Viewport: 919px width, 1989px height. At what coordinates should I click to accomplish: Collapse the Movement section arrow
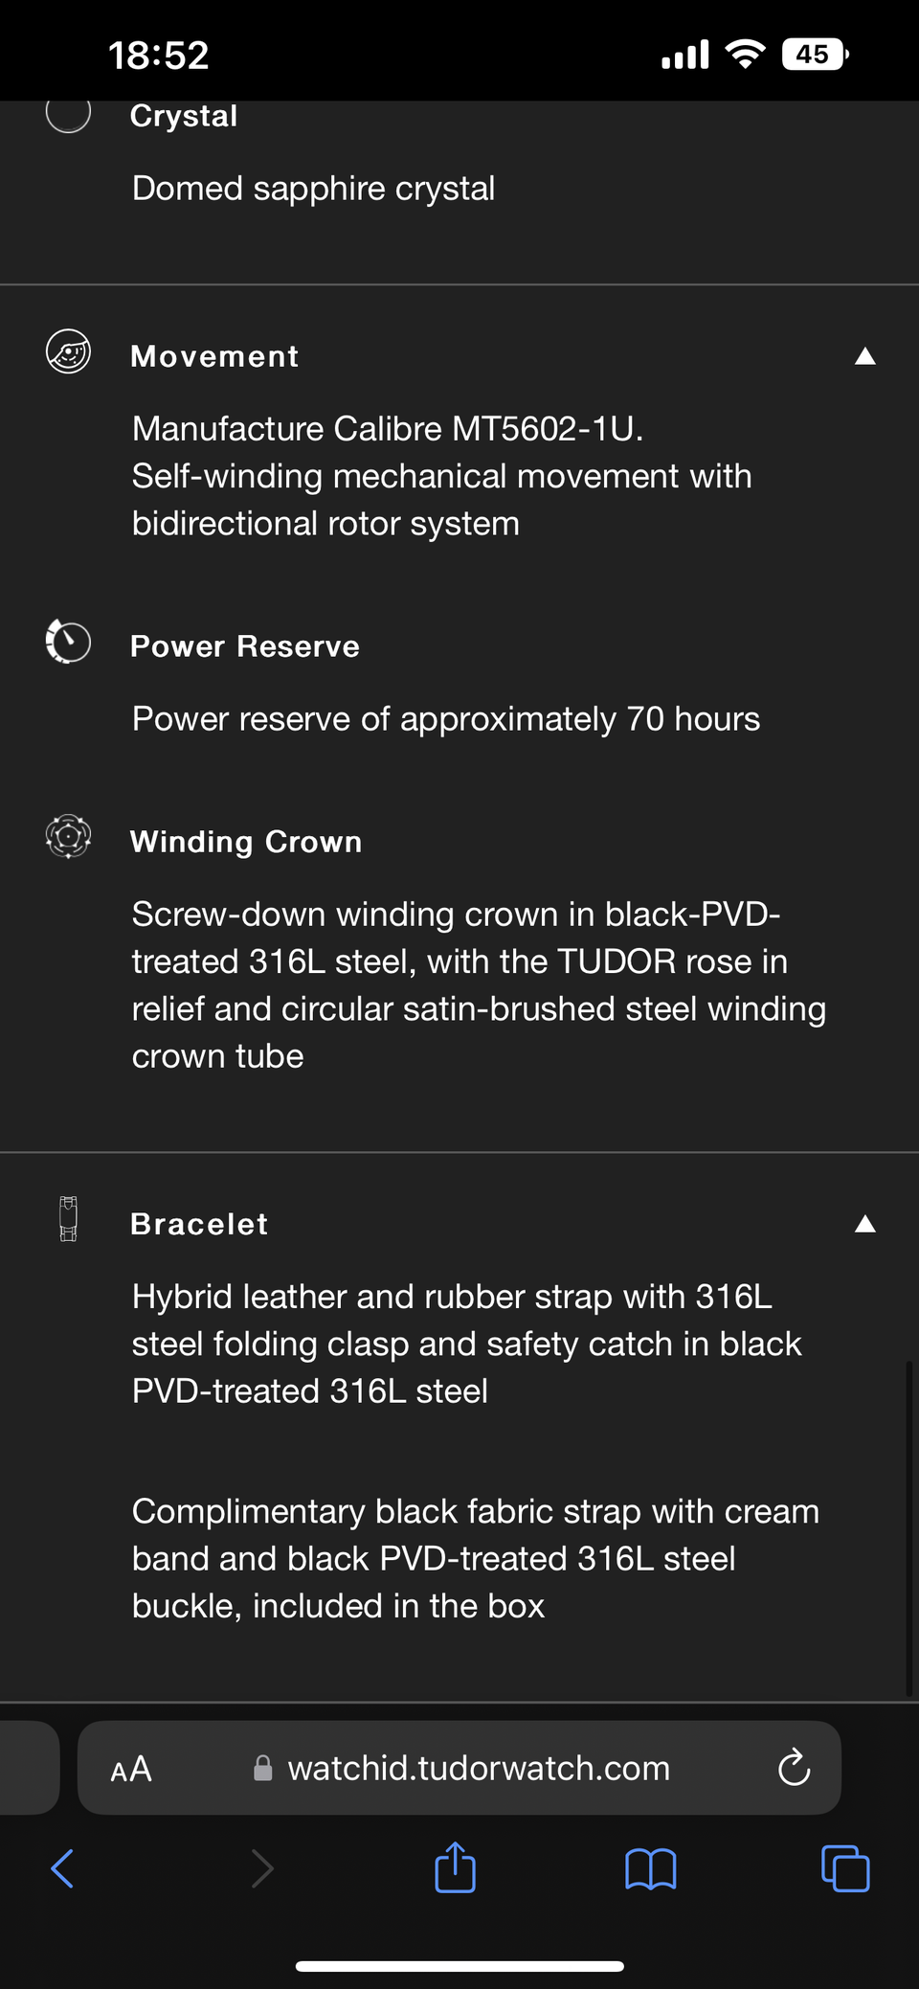pyautogui.click(x=864, y=356)
